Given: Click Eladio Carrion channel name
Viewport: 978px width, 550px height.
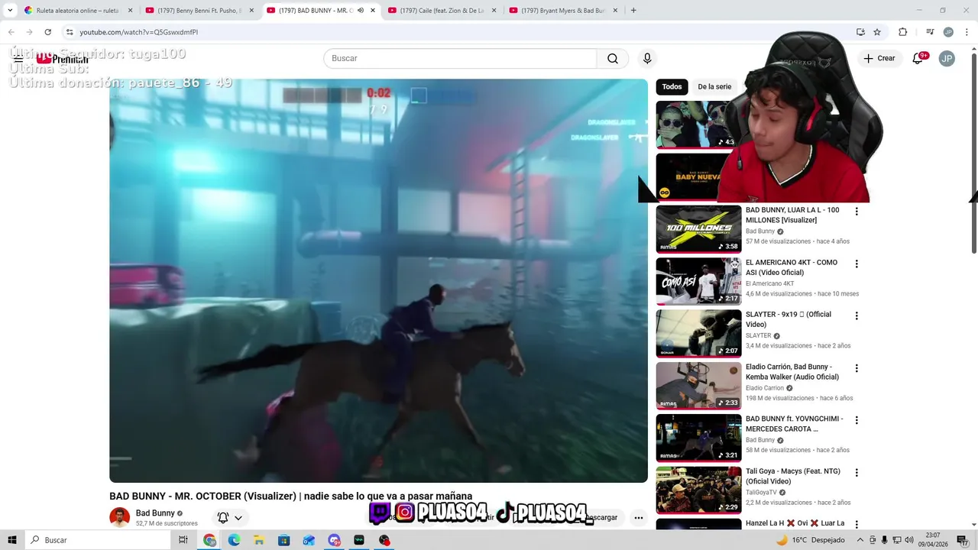Looking at the screenshot, I should click(765, 388).
